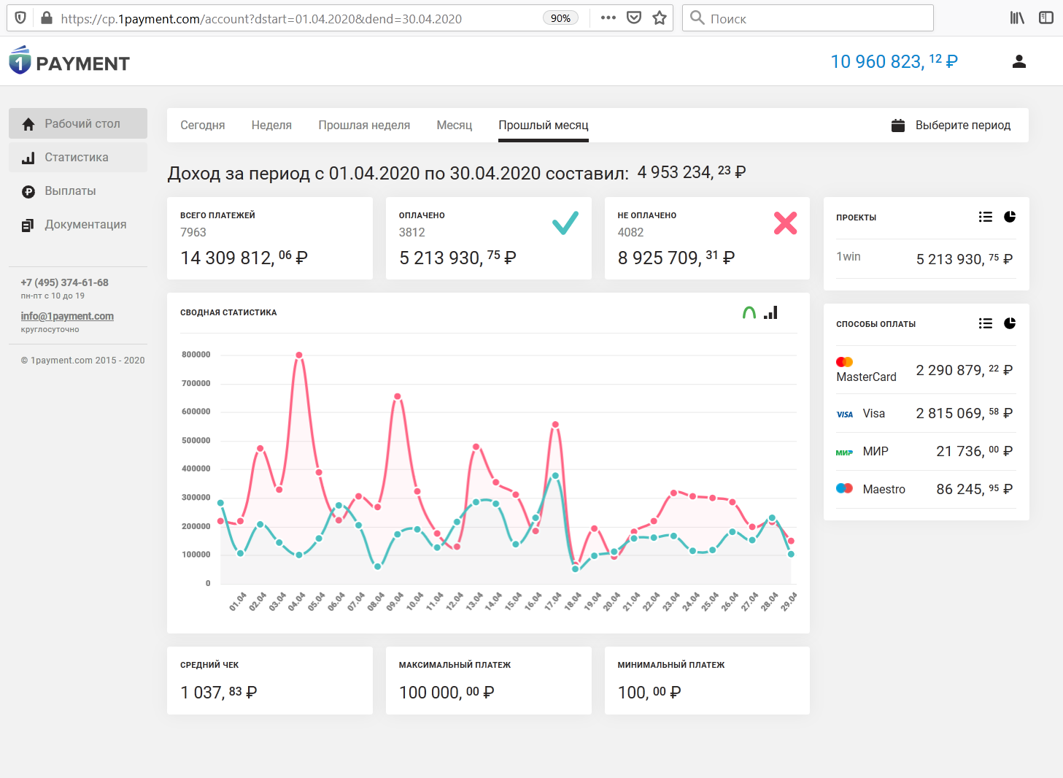This screenshot has height=778, width=1063.
Task: Switch to the Месяц tab
Action: 455,126
